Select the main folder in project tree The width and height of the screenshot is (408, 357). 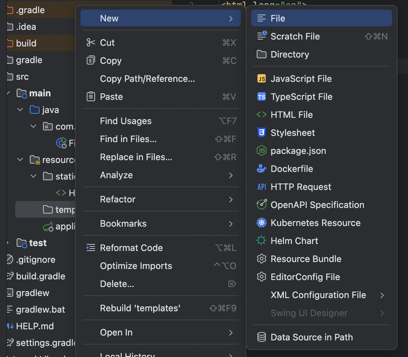[x=40, y=93]
